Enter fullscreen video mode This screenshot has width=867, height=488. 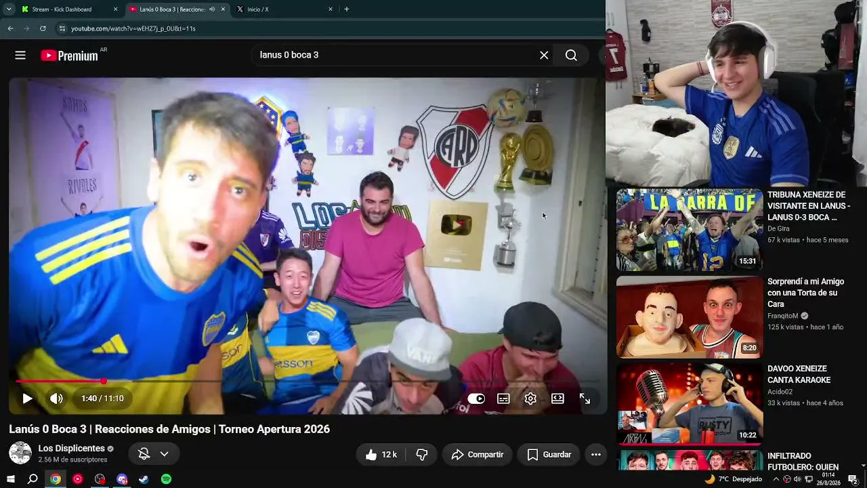pyautogui.click(x=585, y=399)
